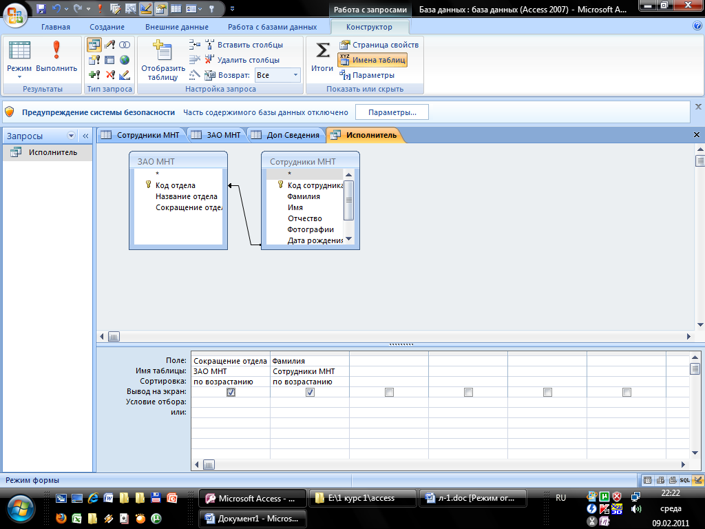
Task: Switch to Design view in status bar
Action: tap(697, 480)
